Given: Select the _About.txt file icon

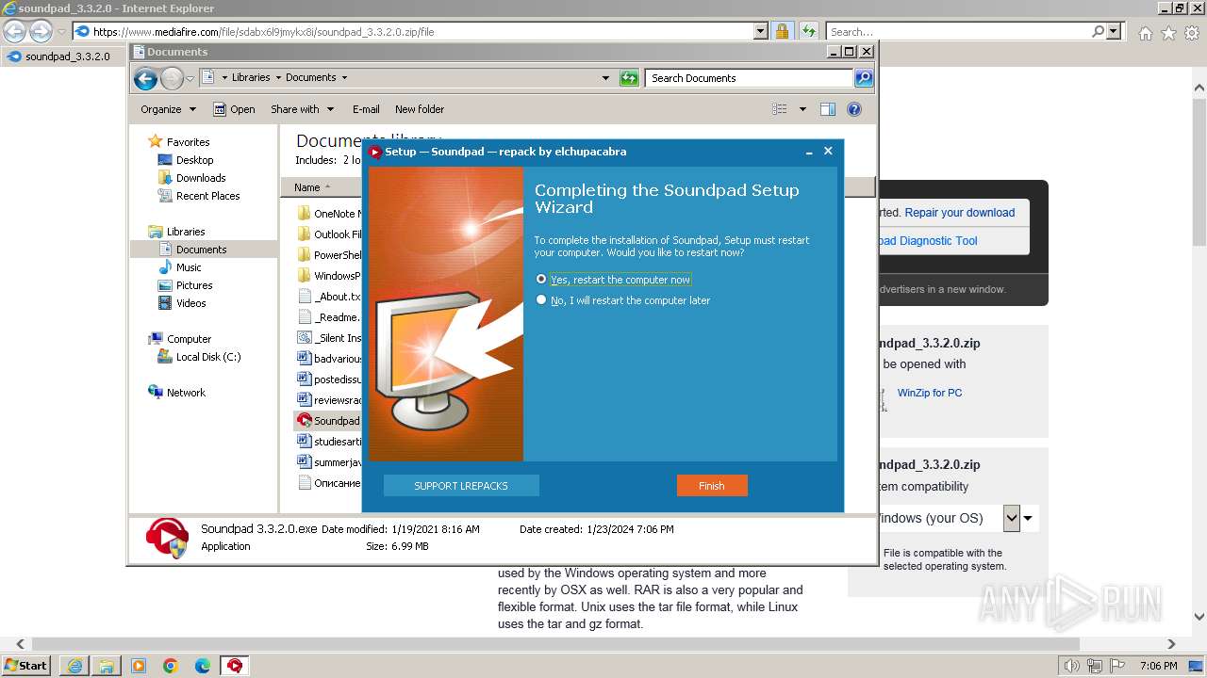Looking at the screenshot, I should pos(304,297).
